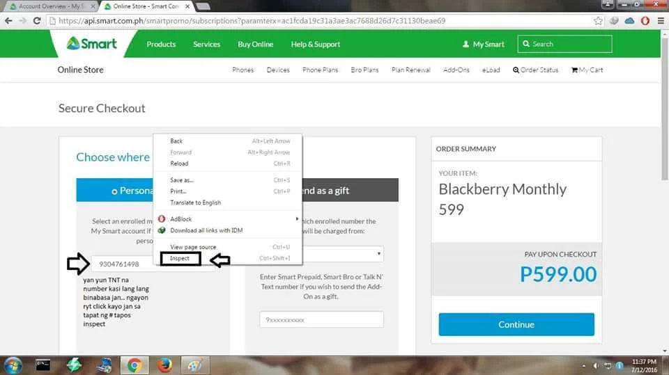Click the browser forward arrow
The image size is (669, 375).
pos(22,20)
